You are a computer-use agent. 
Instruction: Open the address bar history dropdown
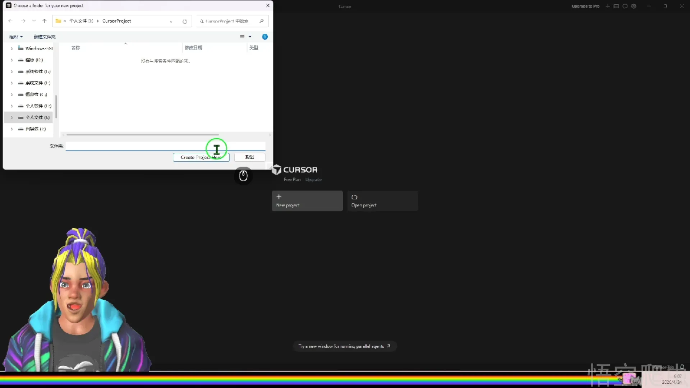click(171, 21)
